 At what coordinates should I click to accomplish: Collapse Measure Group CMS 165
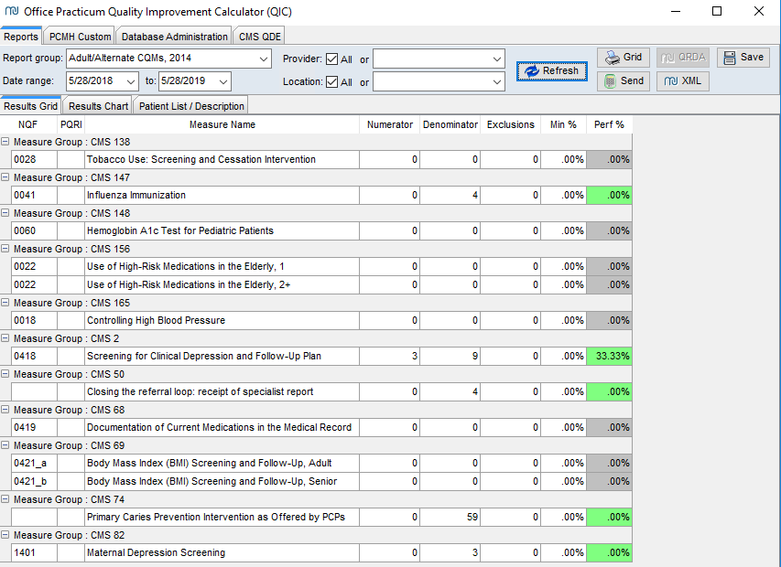(x=5, y=303)
